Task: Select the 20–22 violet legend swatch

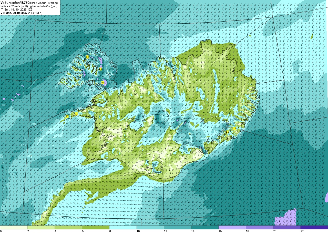Action: [287, 227]
